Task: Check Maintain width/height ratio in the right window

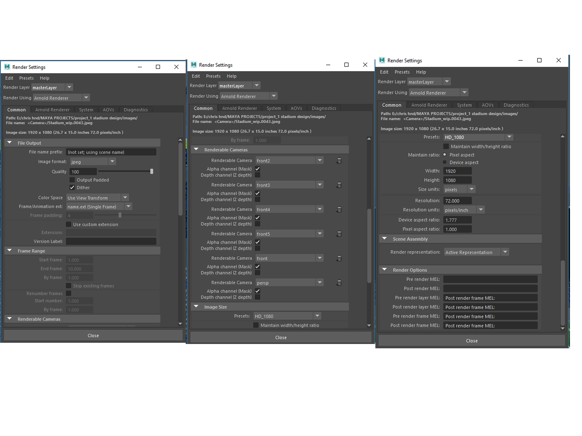Action: 446,146
